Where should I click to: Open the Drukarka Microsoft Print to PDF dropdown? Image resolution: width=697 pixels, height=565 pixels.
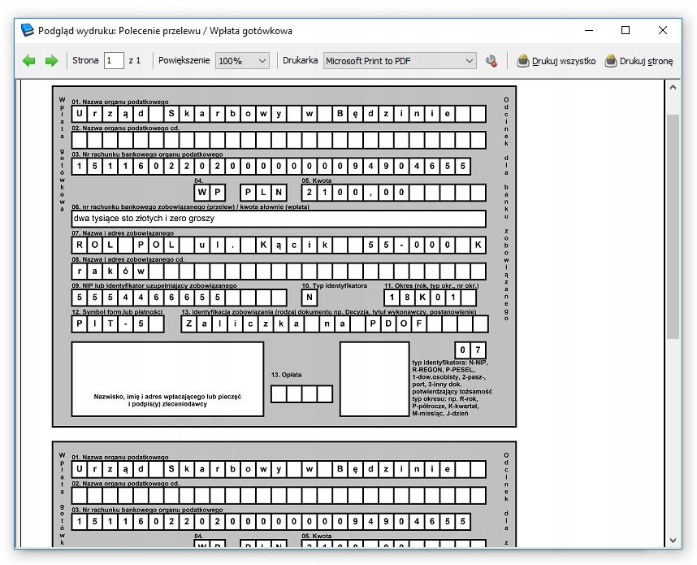(400, 61)
